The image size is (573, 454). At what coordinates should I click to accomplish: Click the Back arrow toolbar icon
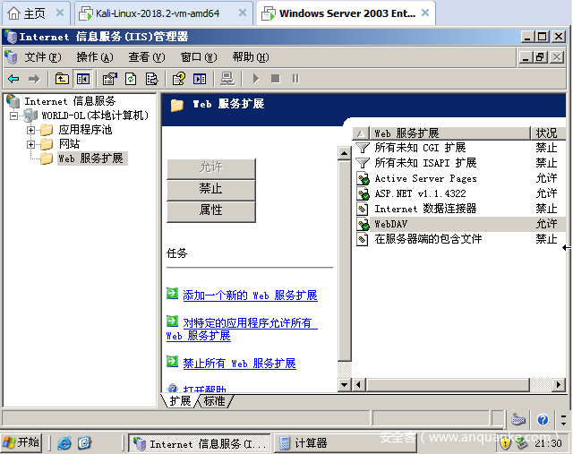(x=13, y=79)
